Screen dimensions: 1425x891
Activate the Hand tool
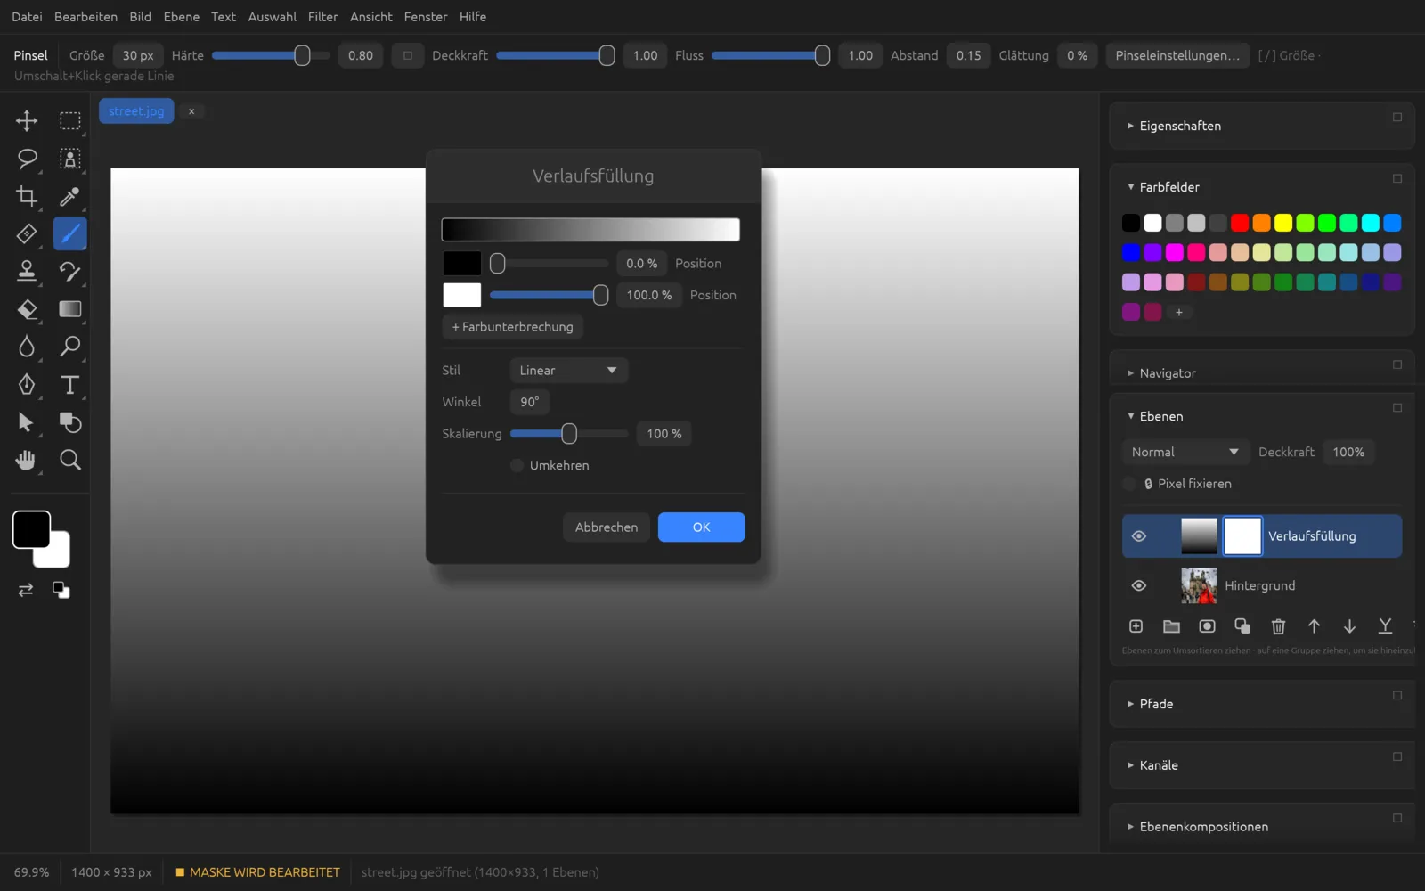[27, 460]
